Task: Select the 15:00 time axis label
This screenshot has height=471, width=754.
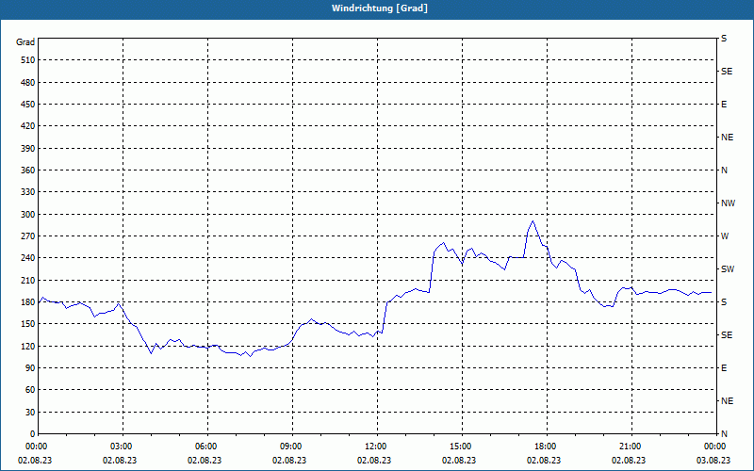Action: (461, 447)
